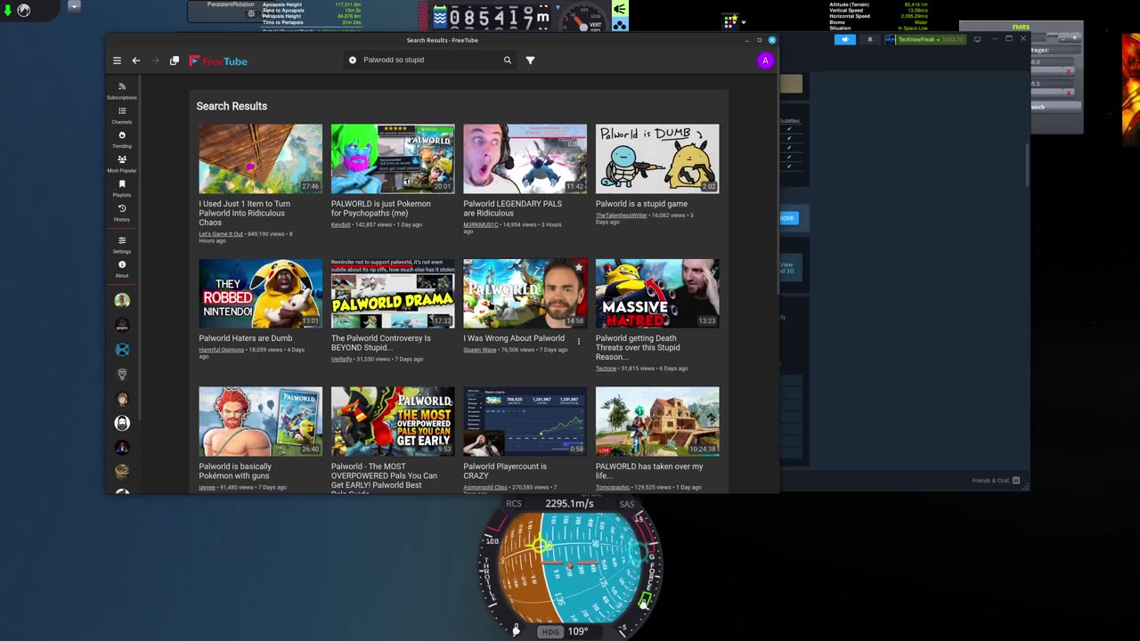Visit Kevduit channel link
The height and width of the screenshot is (641, 1140).
tap(340, 225)
